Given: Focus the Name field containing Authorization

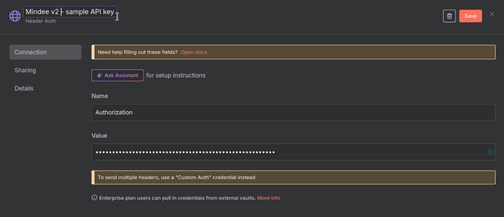Looking at the screenshot, I should tap(293, 112).
